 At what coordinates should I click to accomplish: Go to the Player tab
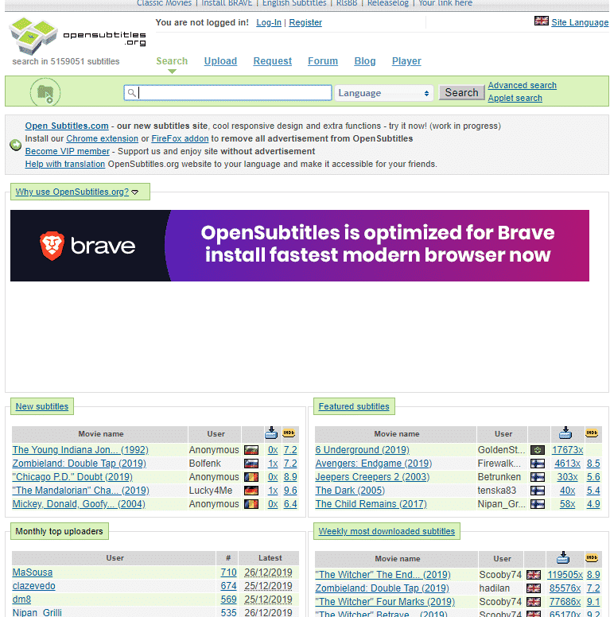pyautogui.click(x=406, y=61)
